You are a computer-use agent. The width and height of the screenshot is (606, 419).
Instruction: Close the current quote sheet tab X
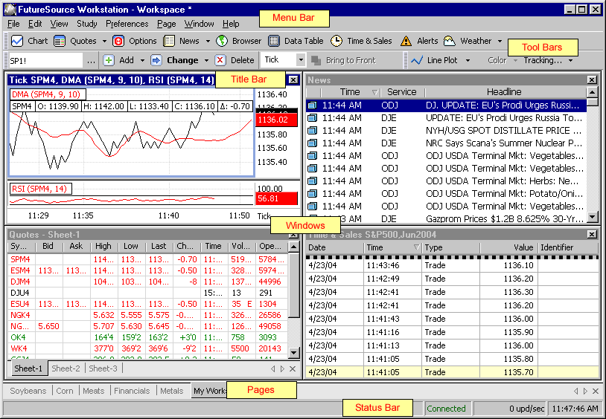293,368
